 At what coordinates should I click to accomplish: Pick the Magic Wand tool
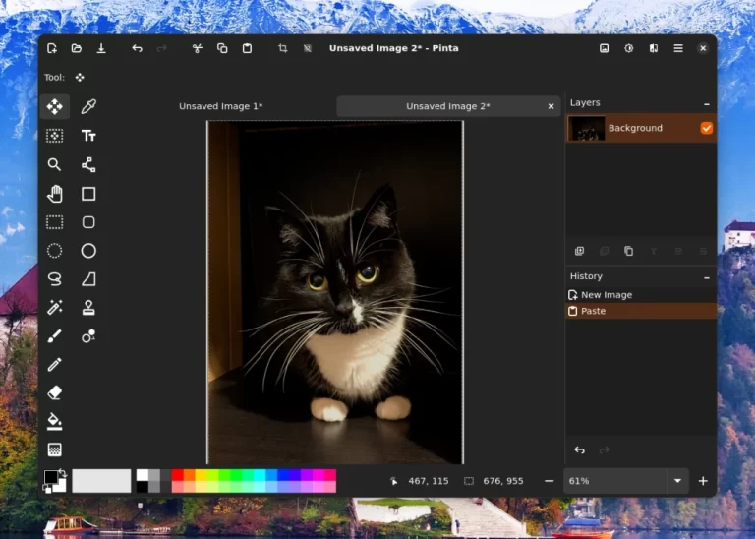click(x=55, y=308)
